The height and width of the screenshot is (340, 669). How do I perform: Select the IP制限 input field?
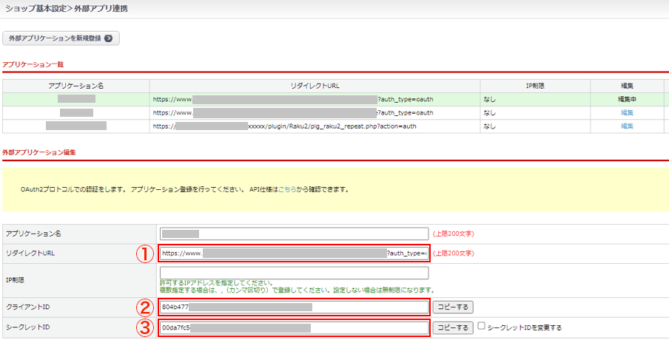(x=294, y=273)
